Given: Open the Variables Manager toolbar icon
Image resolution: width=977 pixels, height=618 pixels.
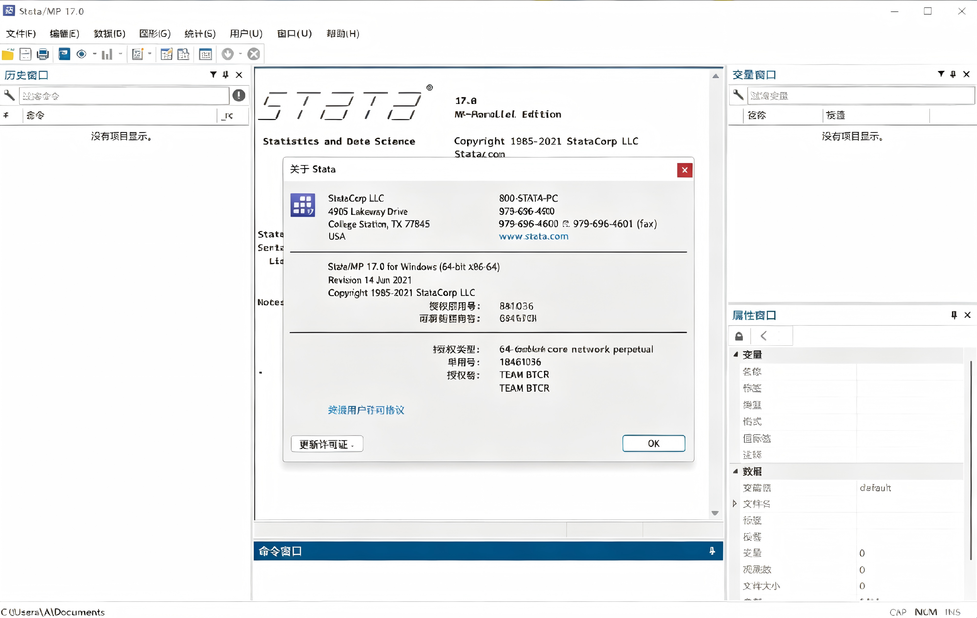Looking at the screenshot, I should pyautogui.click(x=205, y=54).
